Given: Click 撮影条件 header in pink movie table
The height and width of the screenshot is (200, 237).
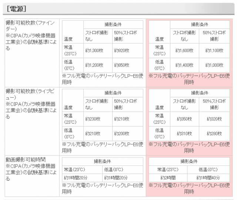Looking at the screenshot, I should (x=189, y=161).
